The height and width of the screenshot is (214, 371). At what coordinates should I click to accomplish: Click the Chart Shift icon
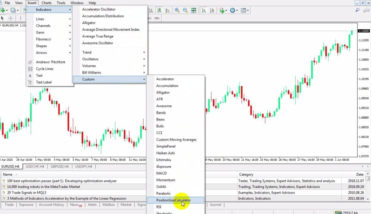(x=212, y=10)
